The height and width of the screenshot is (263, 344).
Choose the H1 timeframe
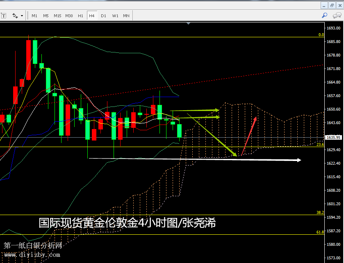point(80,16)
